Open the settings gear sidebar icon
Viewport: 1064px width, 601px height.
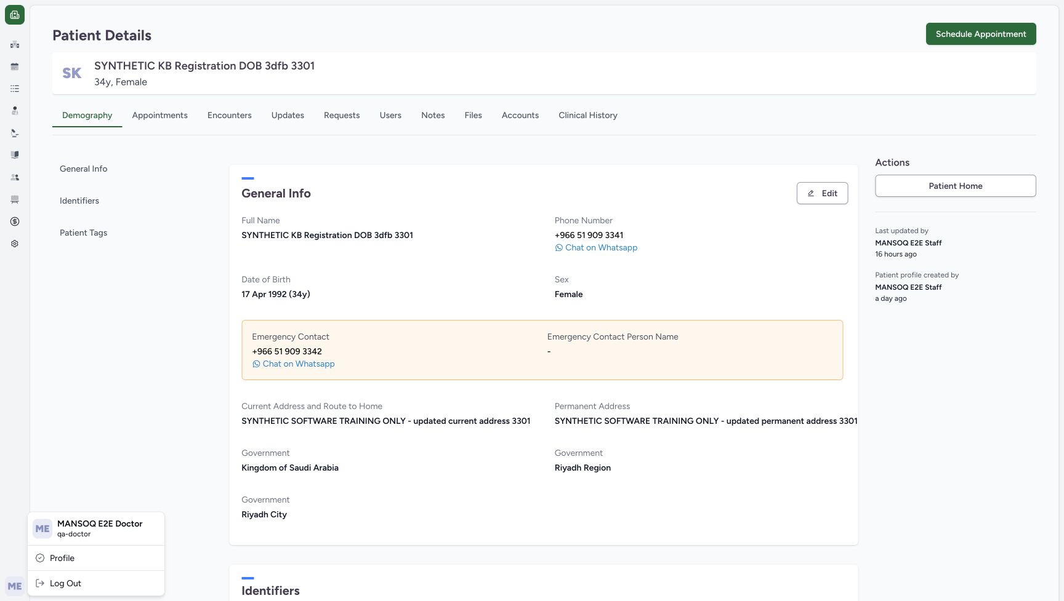[x=15, y=244]
